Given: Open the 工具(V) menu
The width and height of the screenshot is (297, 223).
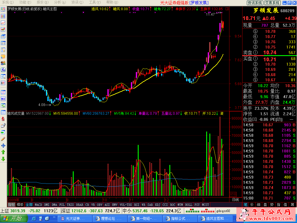Looking at the screenshot, I should (x=95, y=2).
